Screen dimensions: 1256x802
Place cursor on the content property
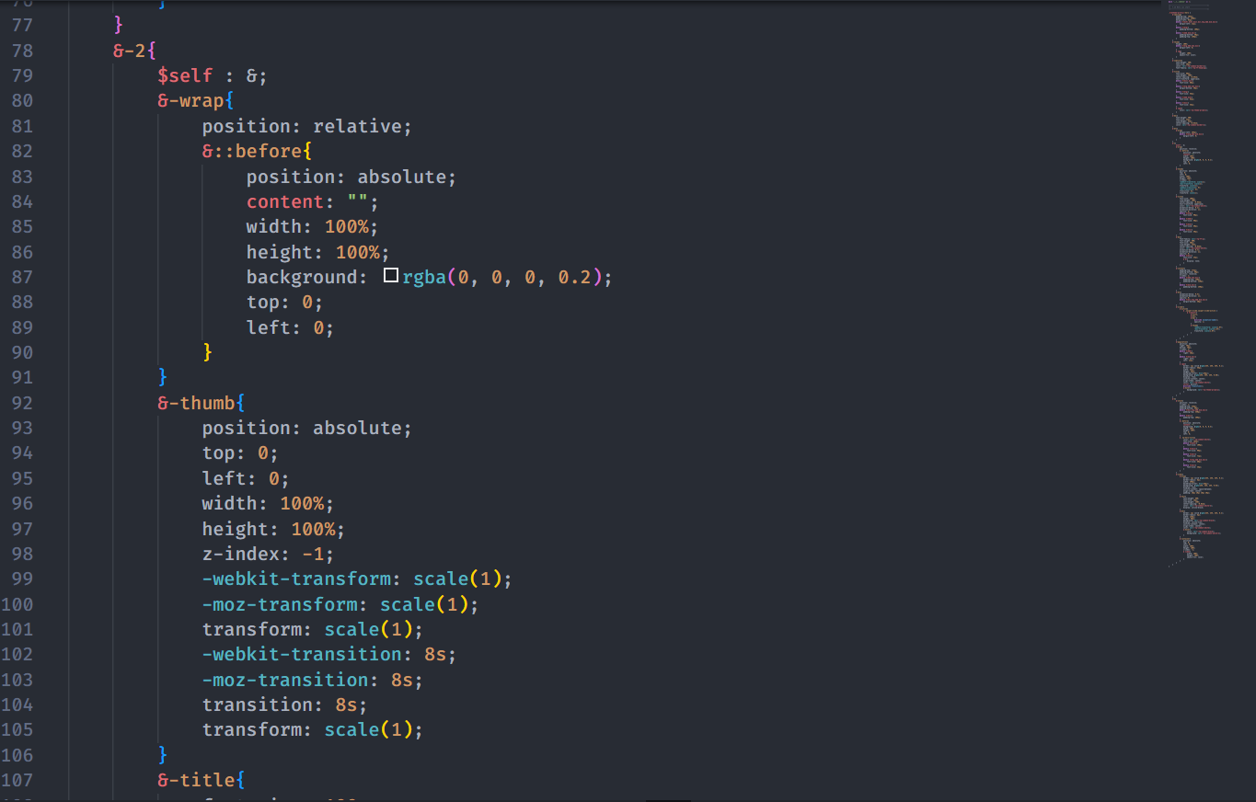285,201
